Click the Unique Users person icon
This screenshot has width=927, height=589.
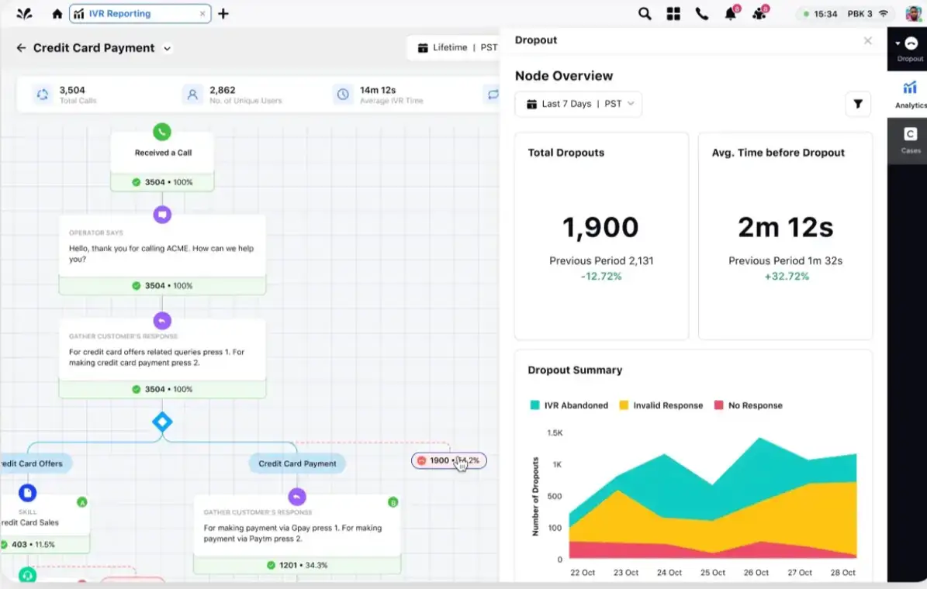[x=192, y=95]
